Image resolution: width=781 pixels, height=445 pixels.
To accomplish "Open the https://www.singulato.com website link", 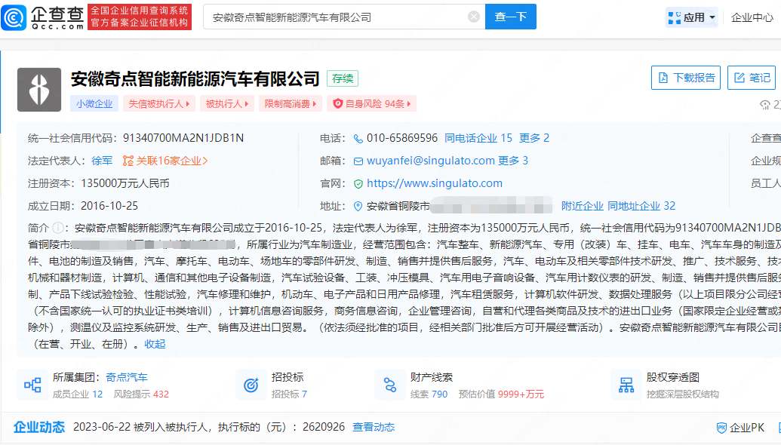I will pyautogui.click(x=435, y=183).
